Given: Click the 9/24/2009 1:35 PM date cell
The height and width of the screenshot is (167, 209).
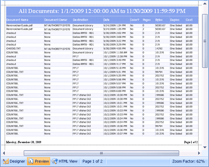Looking at the screenshot, I should 114,29.
